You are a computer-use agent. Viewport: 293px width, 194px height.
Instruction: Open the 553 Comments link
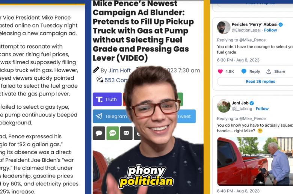click(116, 80)
